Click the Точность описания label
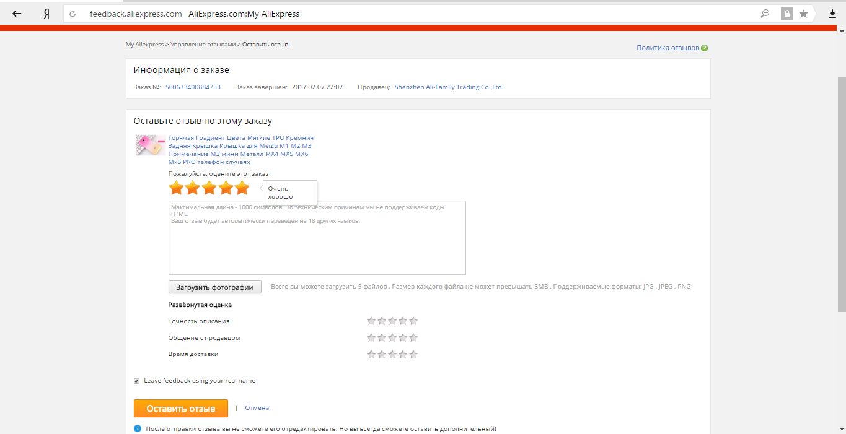Screen dimensions: 846x434 click(199, 321)
